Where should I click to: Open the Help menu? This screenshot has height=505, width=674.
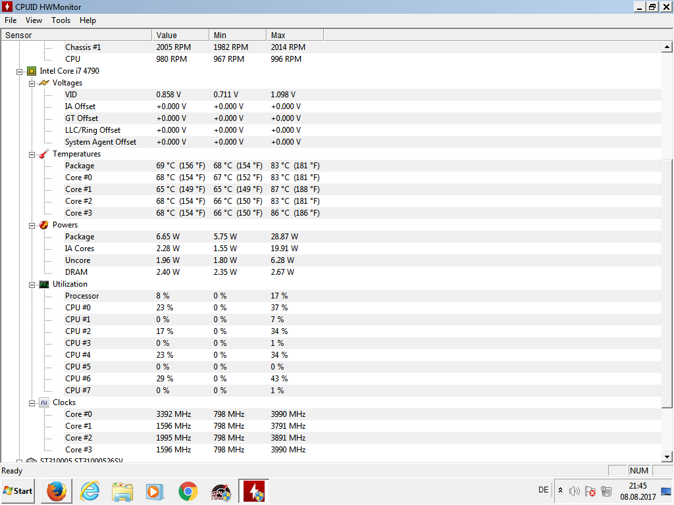tap(88, 20)
